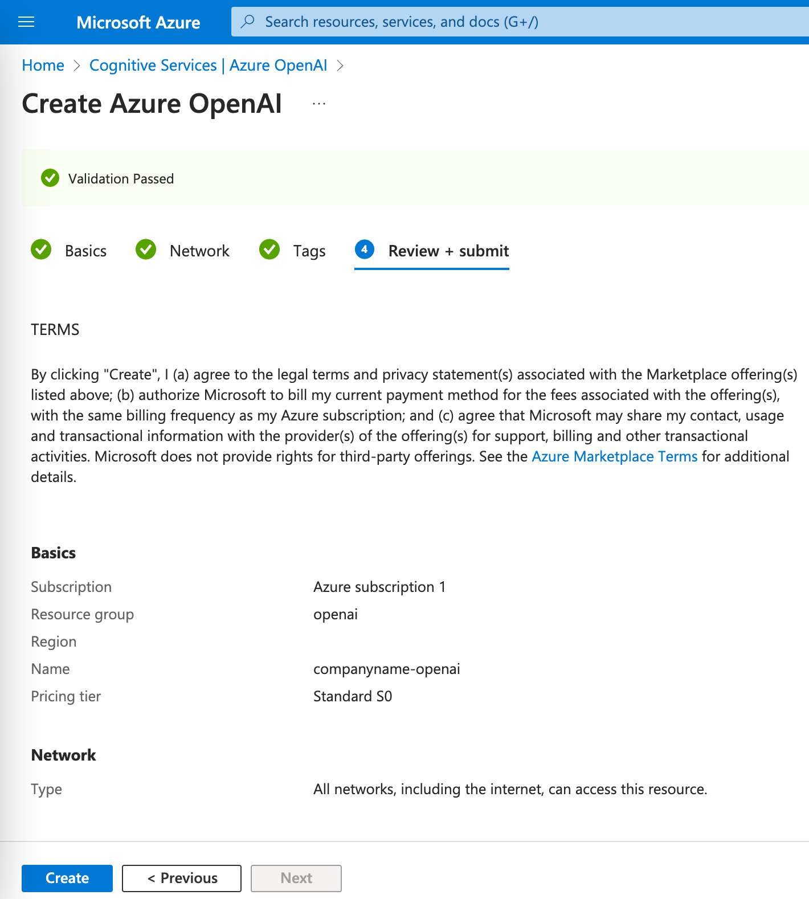809x899 pixels.
Task: Click the Validation Passed green check icon
Action: (50, 178)
